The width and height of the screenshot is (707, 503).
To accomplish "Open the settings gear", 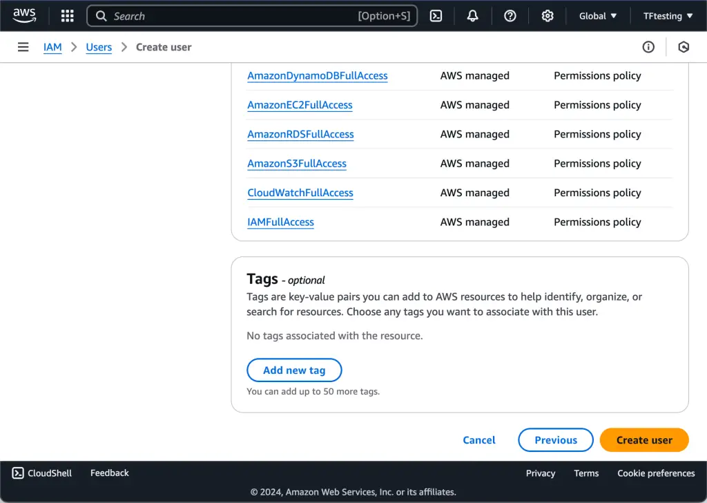I will click(x=547, y=15).
